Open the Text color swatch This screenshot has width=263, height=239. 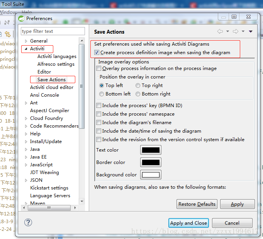pyautogui.click(x=151, y=150)
